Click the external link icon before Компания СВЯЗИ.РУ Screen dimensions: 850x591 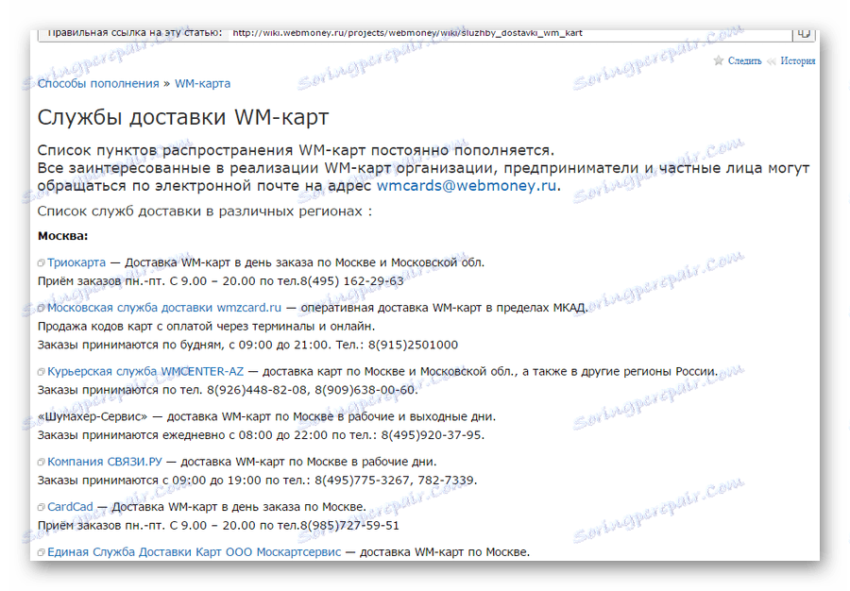pyautogui.click(x=42, y=463)
